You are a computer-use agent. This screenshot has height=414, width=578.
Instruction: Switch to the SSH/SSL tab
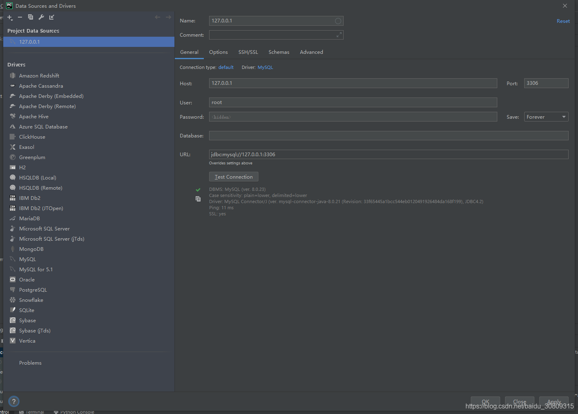(248, 52)
